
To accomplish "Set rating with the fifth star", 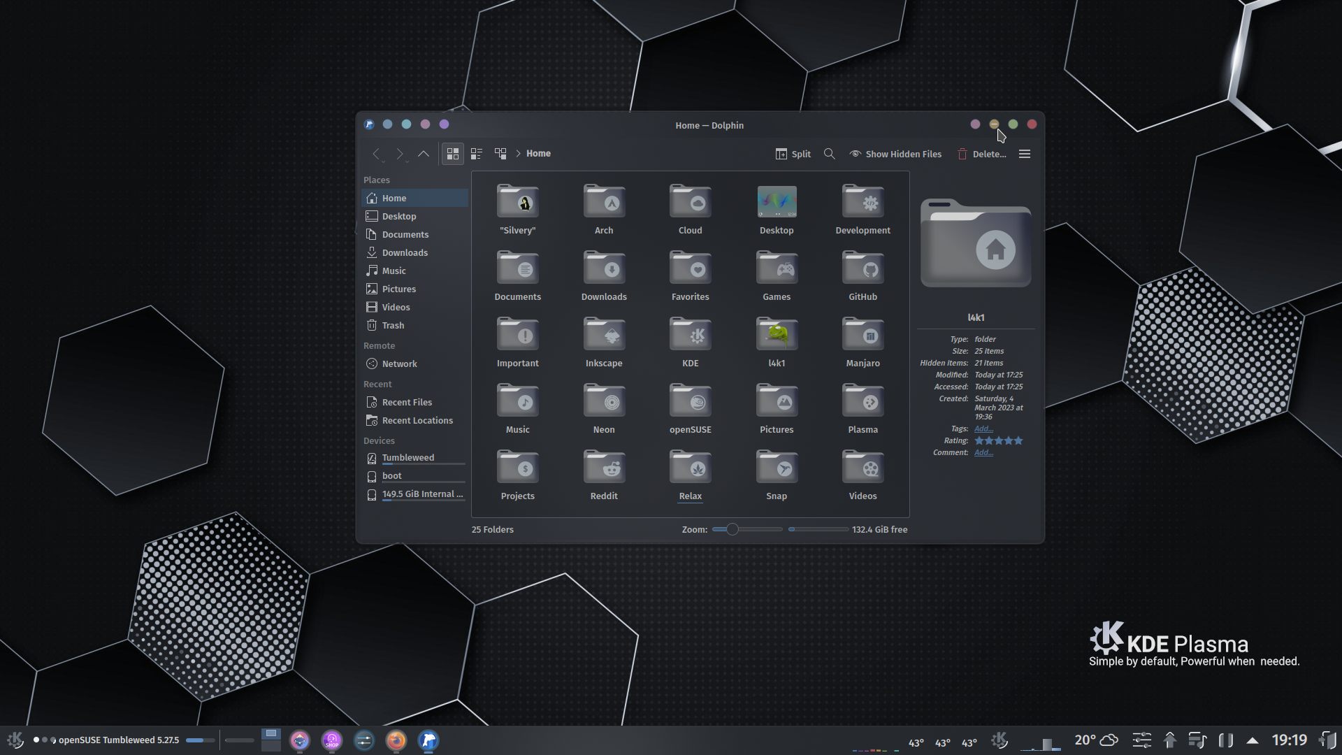I will [1018, 440].
